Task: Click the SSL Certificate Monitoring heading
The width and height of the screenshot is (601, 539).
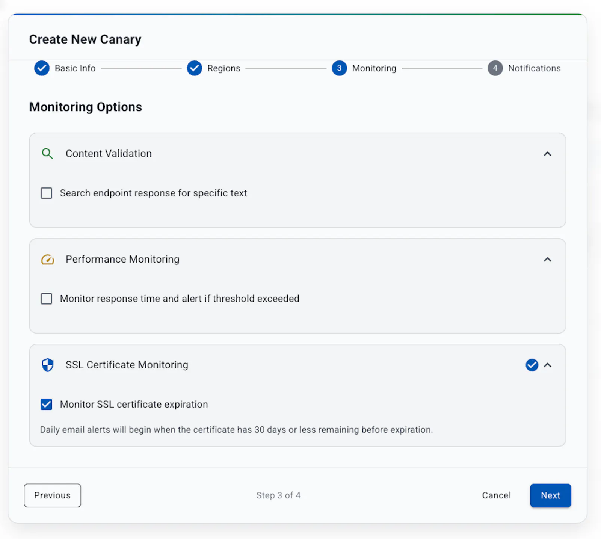Action: pos(127,365)
